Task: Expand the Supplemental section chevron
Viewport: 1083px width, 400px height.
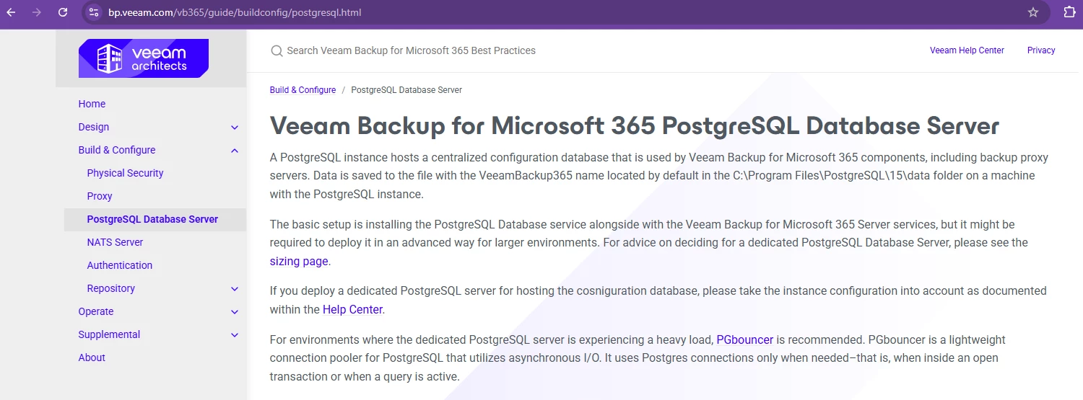Action: click(x=234, y=335)
